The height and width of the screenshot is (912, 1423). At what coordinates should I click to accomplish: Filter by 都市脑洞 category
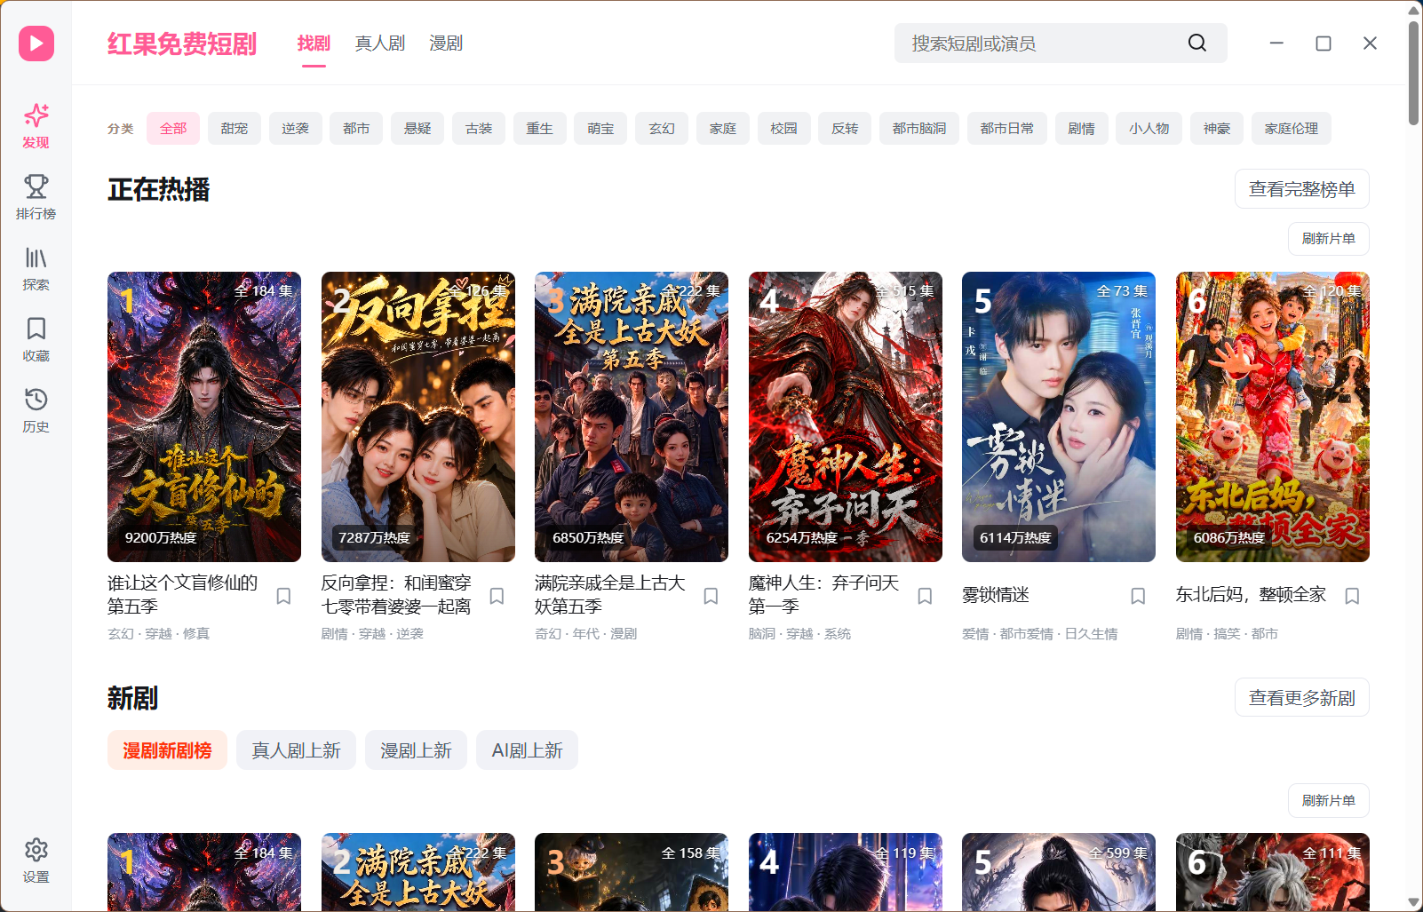pyautogui.click(x=919, y=129)
